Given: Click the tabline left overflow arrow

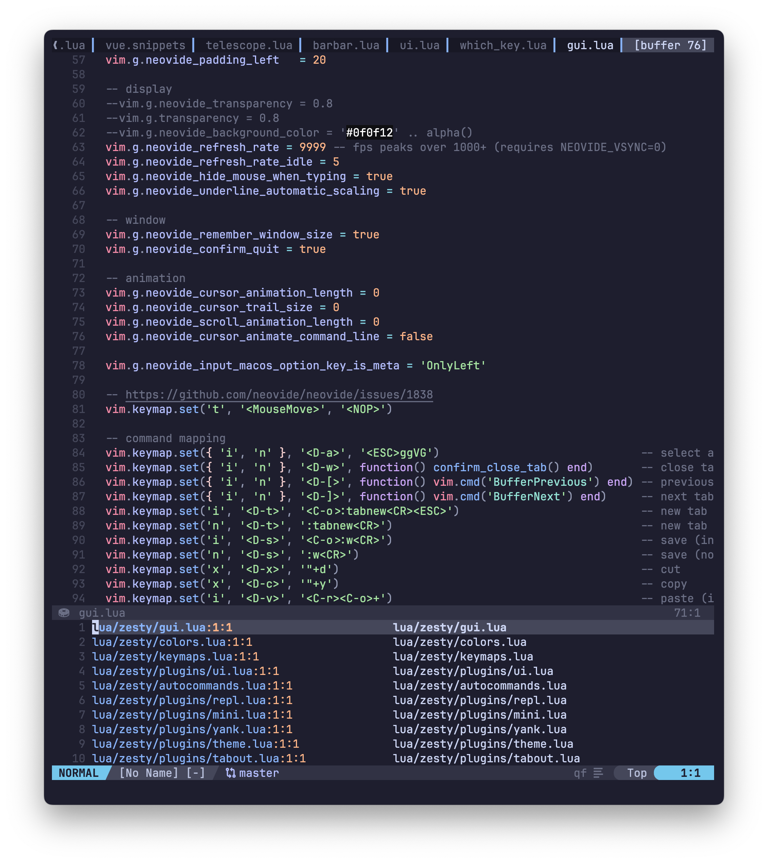Looking at the screenshot, I should point(55,45).
